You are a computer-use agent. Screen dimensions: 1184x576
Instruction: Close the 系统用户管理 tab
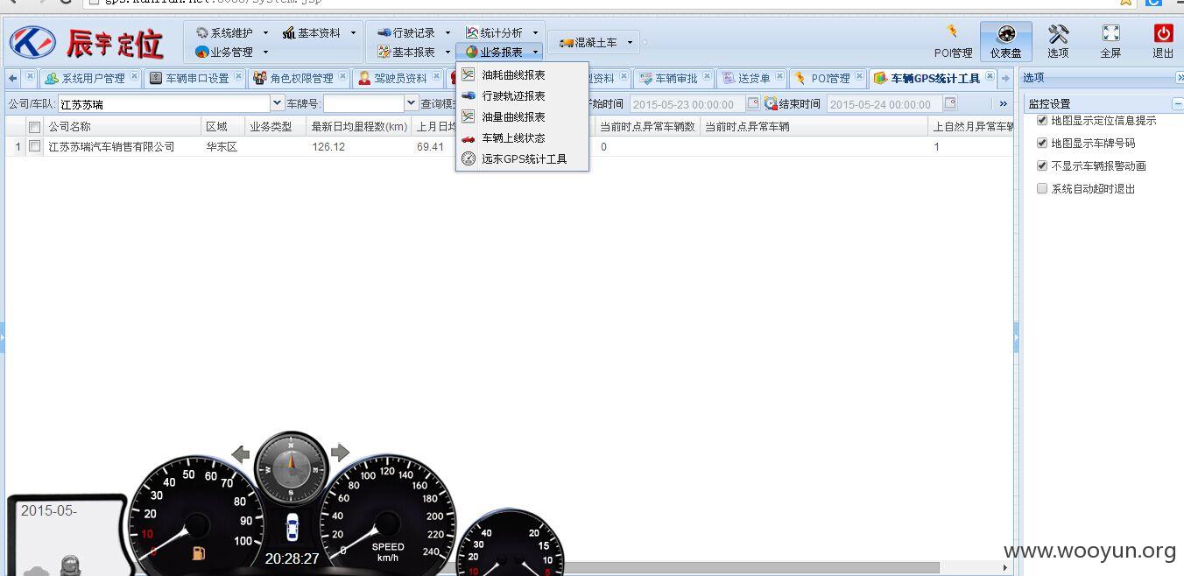point(135,76)
